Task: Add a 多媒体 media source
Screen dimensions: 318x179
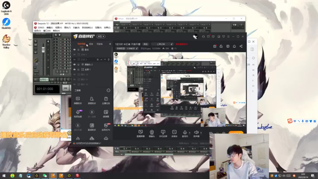Action: (174, 134)
